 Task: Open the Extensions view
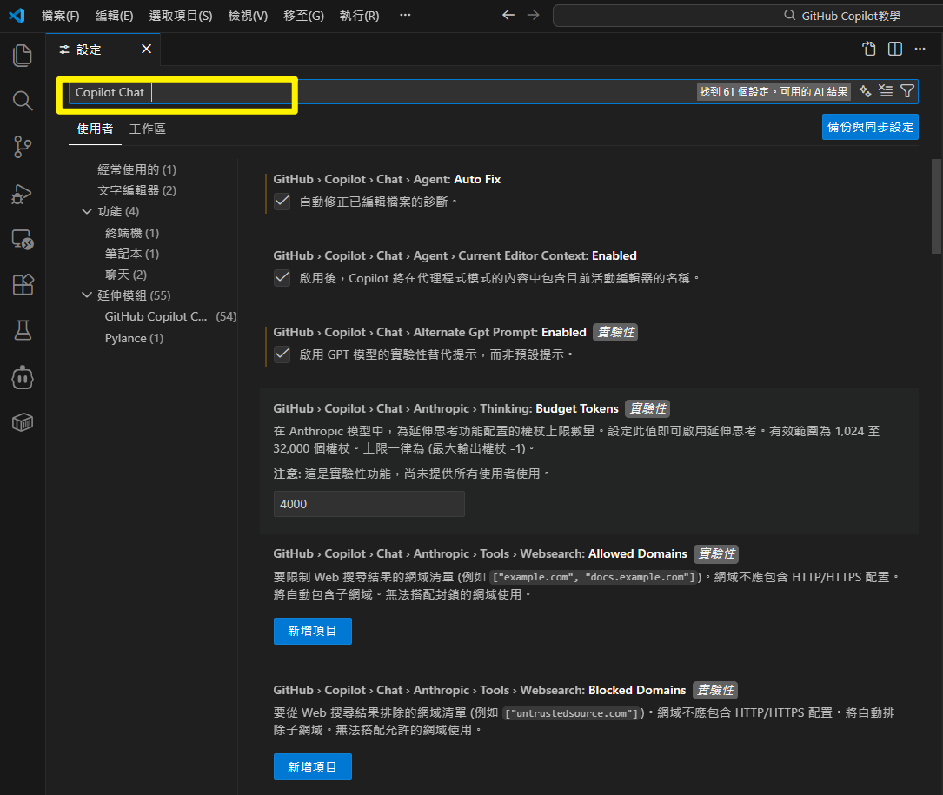coord(22,283)
